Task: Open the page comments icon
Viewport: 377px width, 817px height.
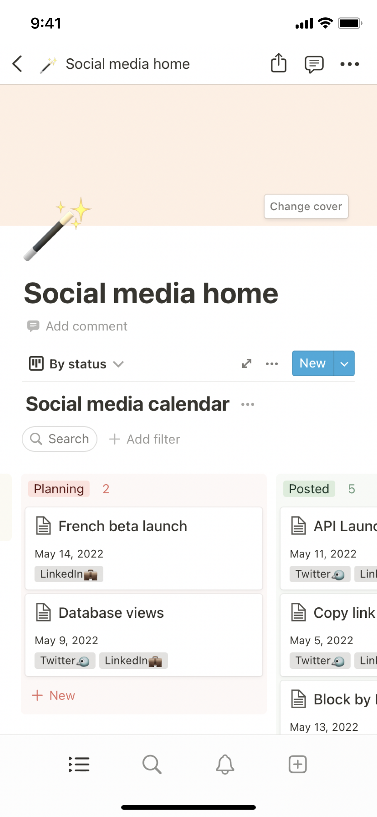Action: click(x=314, y=64)
